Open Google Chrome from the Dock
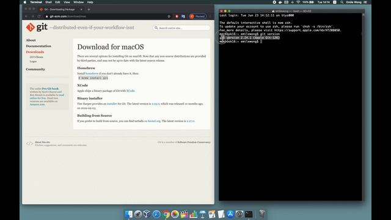Image resolution: width=391 pixels, height=220 pixels. pos(166,214)
